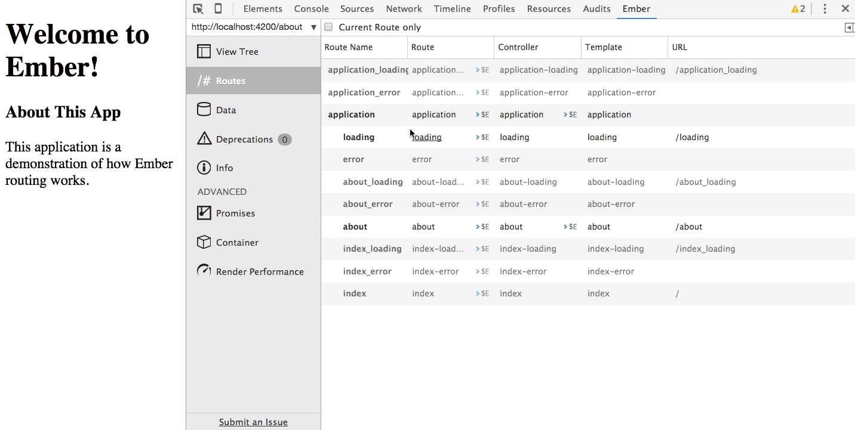
Task: Click the bold index route name
Action: pos(355,293)
